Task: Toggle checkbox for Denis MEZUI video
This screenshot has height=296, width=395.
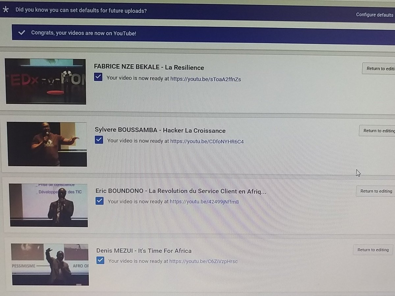Action: (x=100, y=260)
